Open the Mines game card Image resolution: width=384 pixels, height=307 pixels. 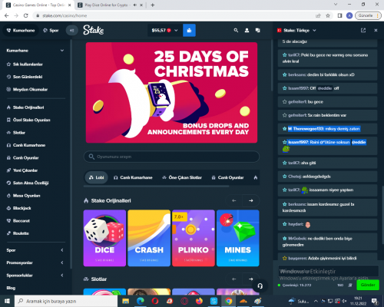[238, 238]
